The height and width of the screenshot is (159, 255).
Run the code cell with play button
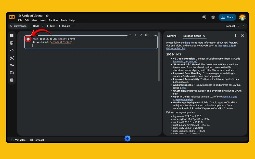pos(28,39)
